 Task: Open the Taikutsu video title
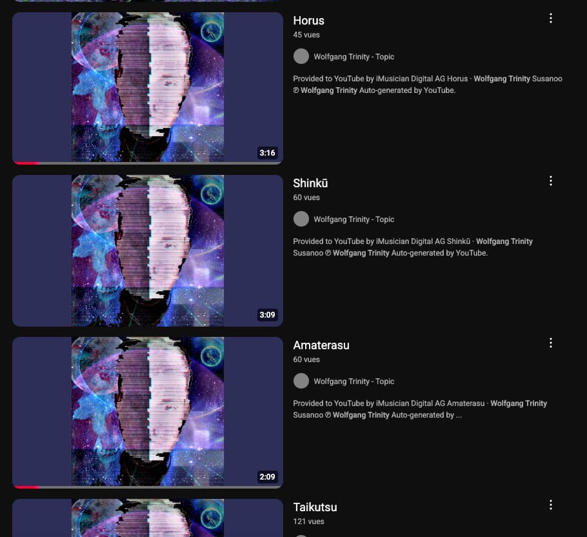click(x=315, y=507)
